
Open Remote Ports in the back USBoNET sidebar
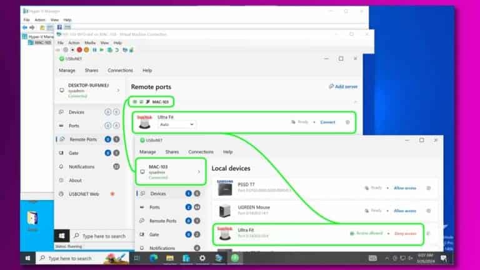point(82,139)
